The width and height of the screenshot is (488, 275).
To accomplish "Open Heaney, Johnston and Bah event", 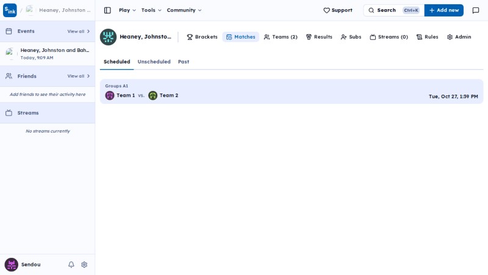I will (x=48, y=54).
